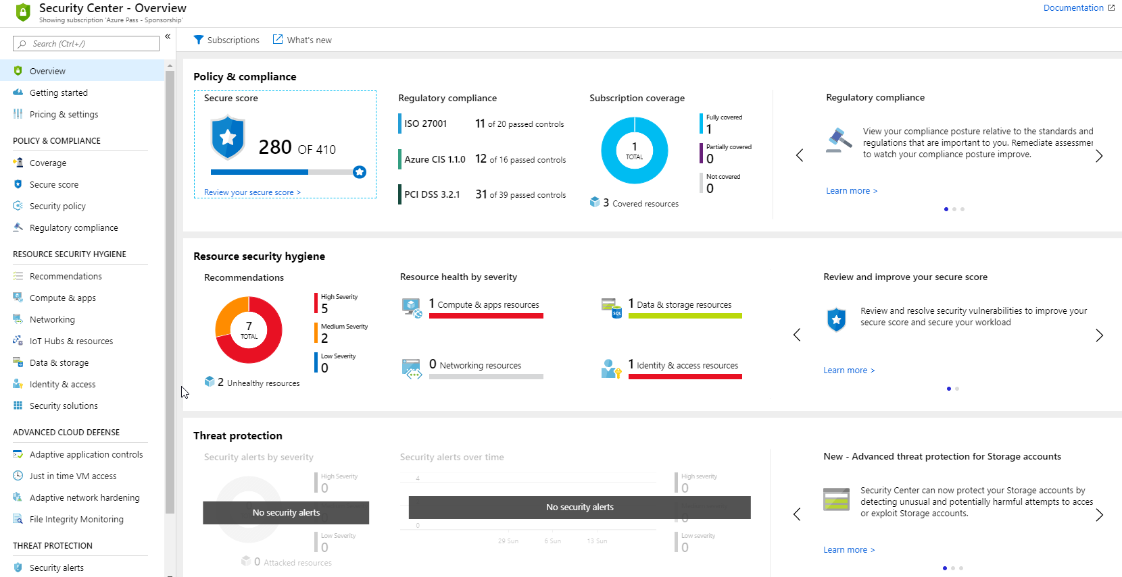Open the Documentation link
Screen dimensions: 1122x577
coord(1073,8)
